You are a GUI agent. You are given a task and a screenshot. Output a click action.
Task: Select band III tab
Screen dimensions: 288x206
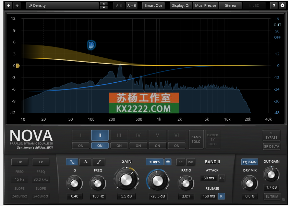(119, 135)
